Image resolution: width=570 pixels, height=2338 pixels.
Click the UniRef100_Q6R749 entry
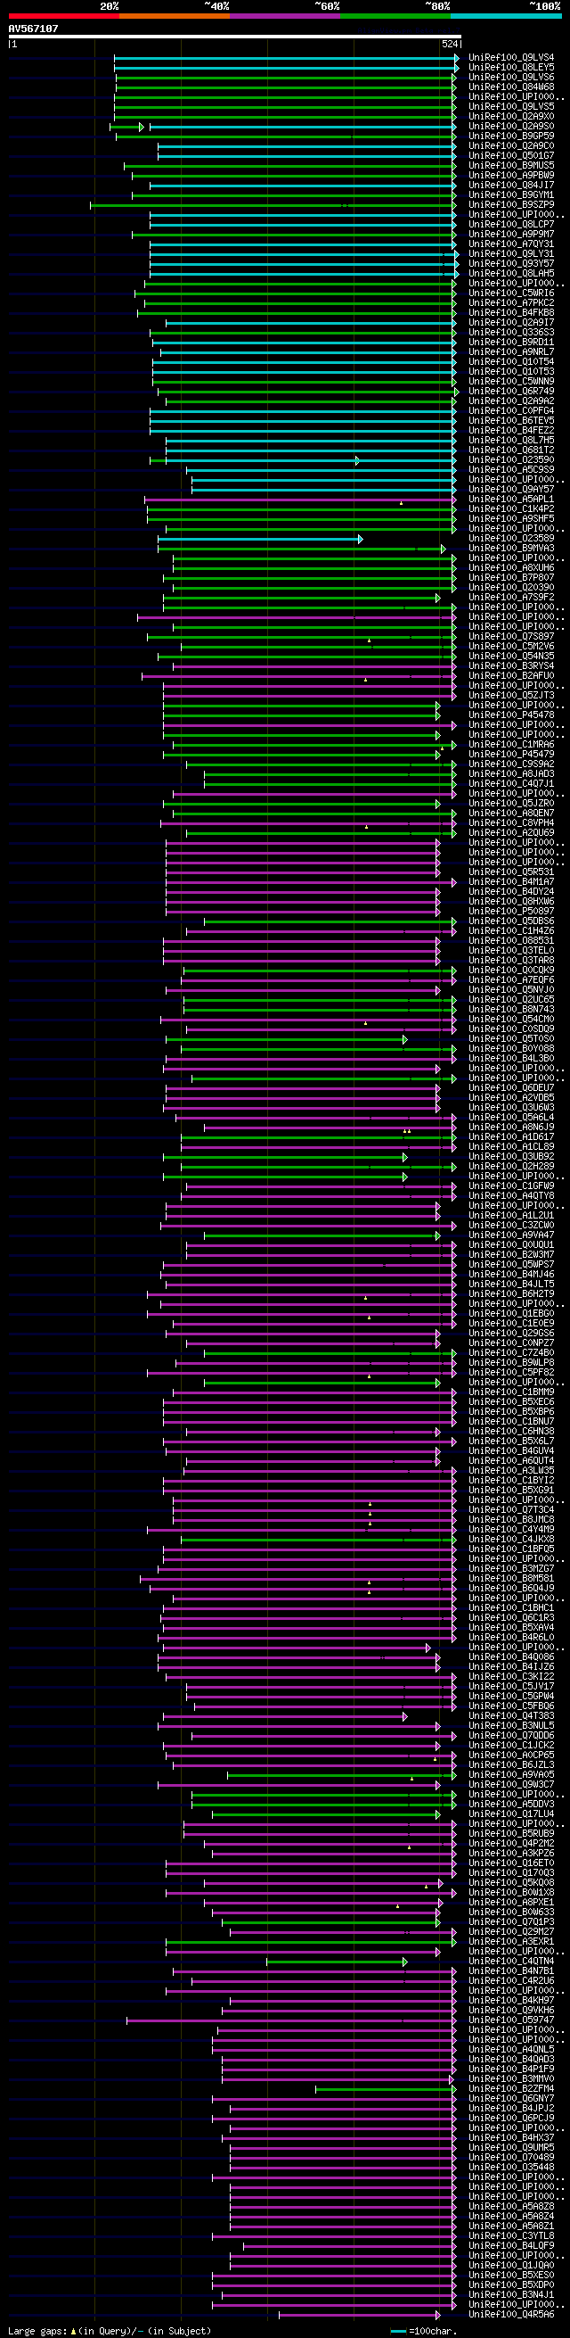point(511,392)
